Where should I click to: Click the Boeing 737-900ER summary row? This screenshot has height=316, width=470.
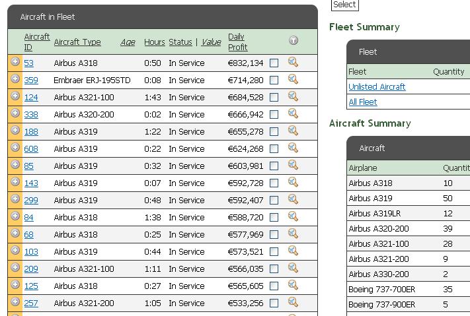click(x=409, y=305)
